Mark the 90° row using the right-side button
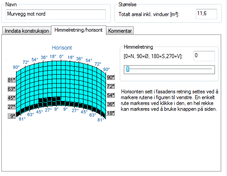Image resolution: width=227 pixels, height=176 pixels. tap(111, 77)
